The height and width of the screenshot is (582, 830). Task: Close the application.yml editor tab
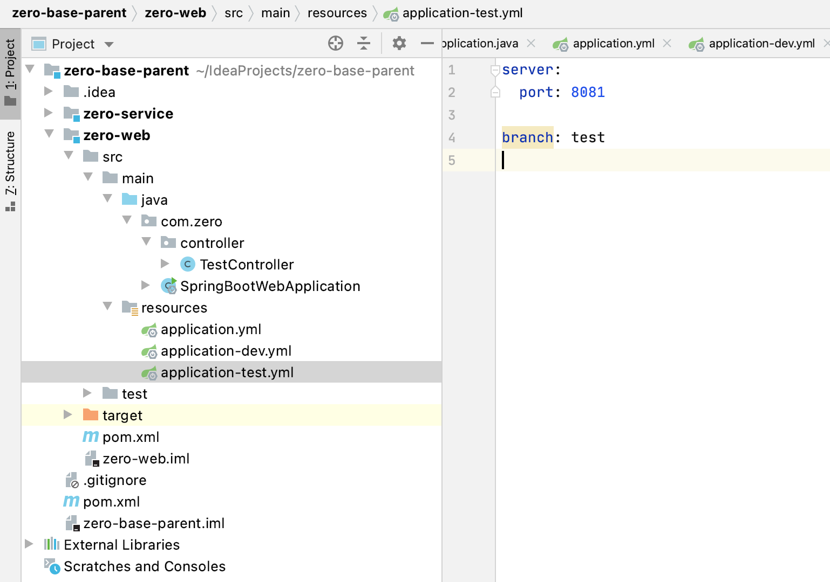[667, 43]
